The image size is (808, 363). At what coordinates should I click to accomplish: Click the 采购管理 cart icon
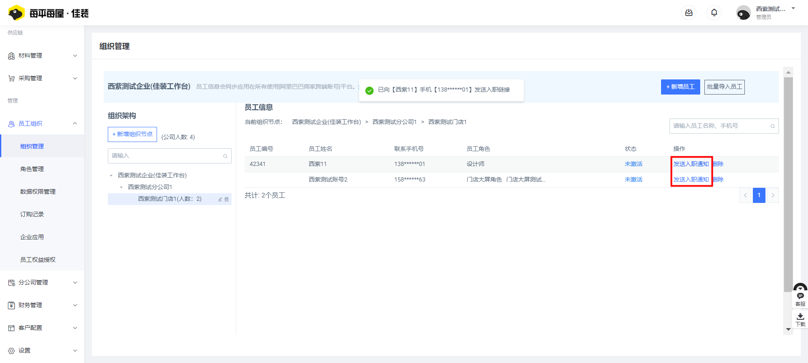(11, 79)
